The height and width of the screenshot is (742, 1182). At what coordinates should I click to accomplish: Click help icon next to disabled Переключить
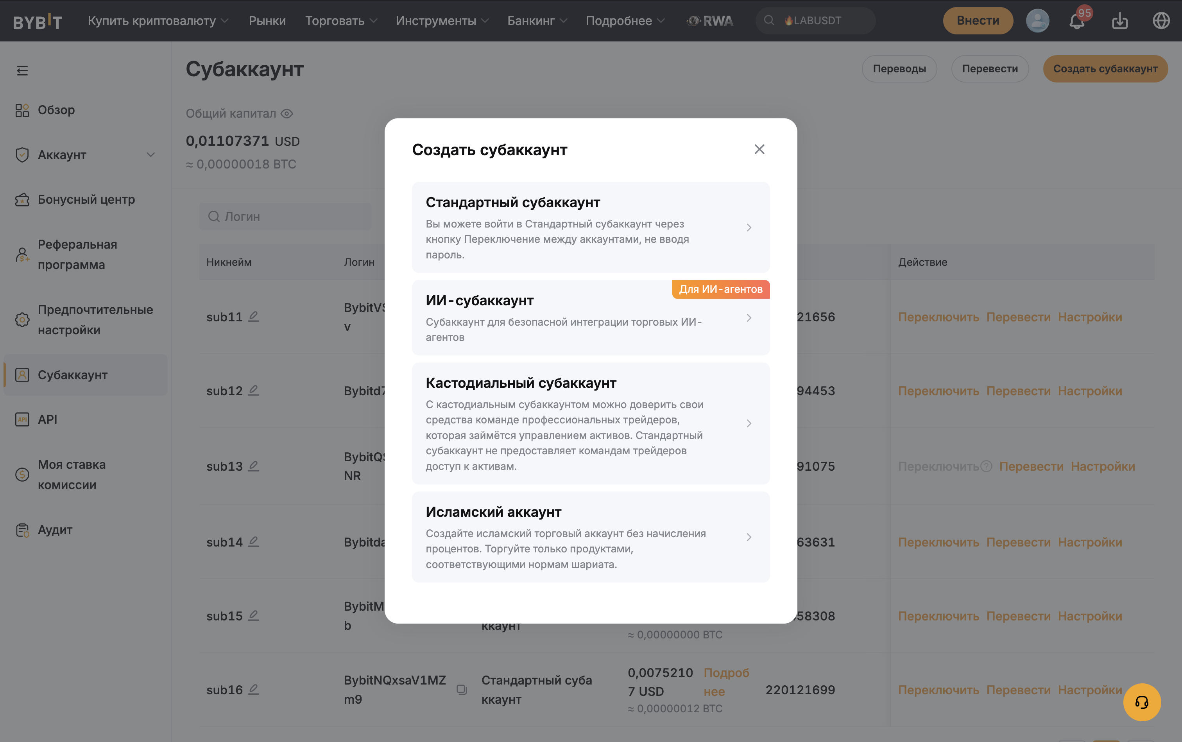986,466
